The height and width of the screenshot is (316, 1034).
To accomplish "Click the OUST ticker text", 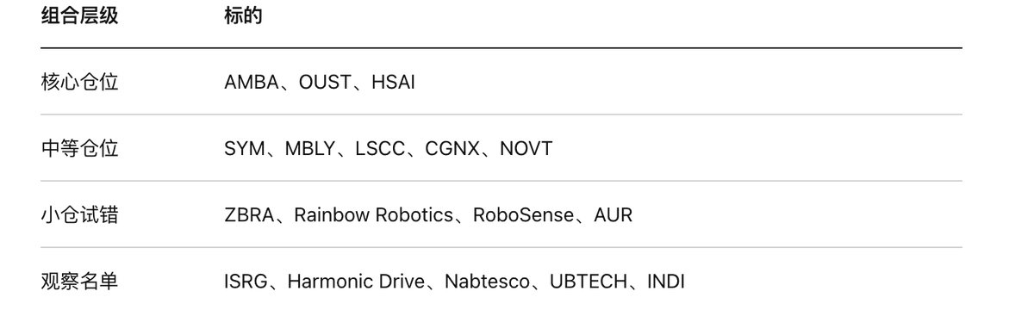I will pyautogui.click(x=325, y=83).
